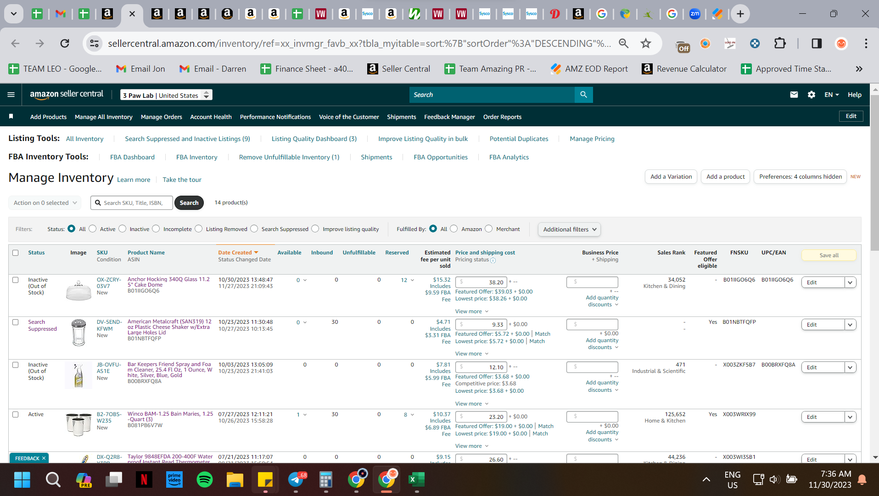Open Telegram from the taskbar

(x=296, y=479)
